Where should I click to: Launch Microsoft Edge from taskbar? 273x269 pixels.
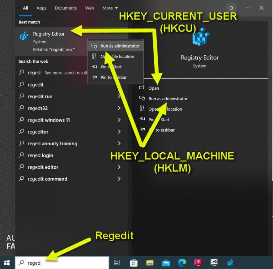(x=182, y=263)
